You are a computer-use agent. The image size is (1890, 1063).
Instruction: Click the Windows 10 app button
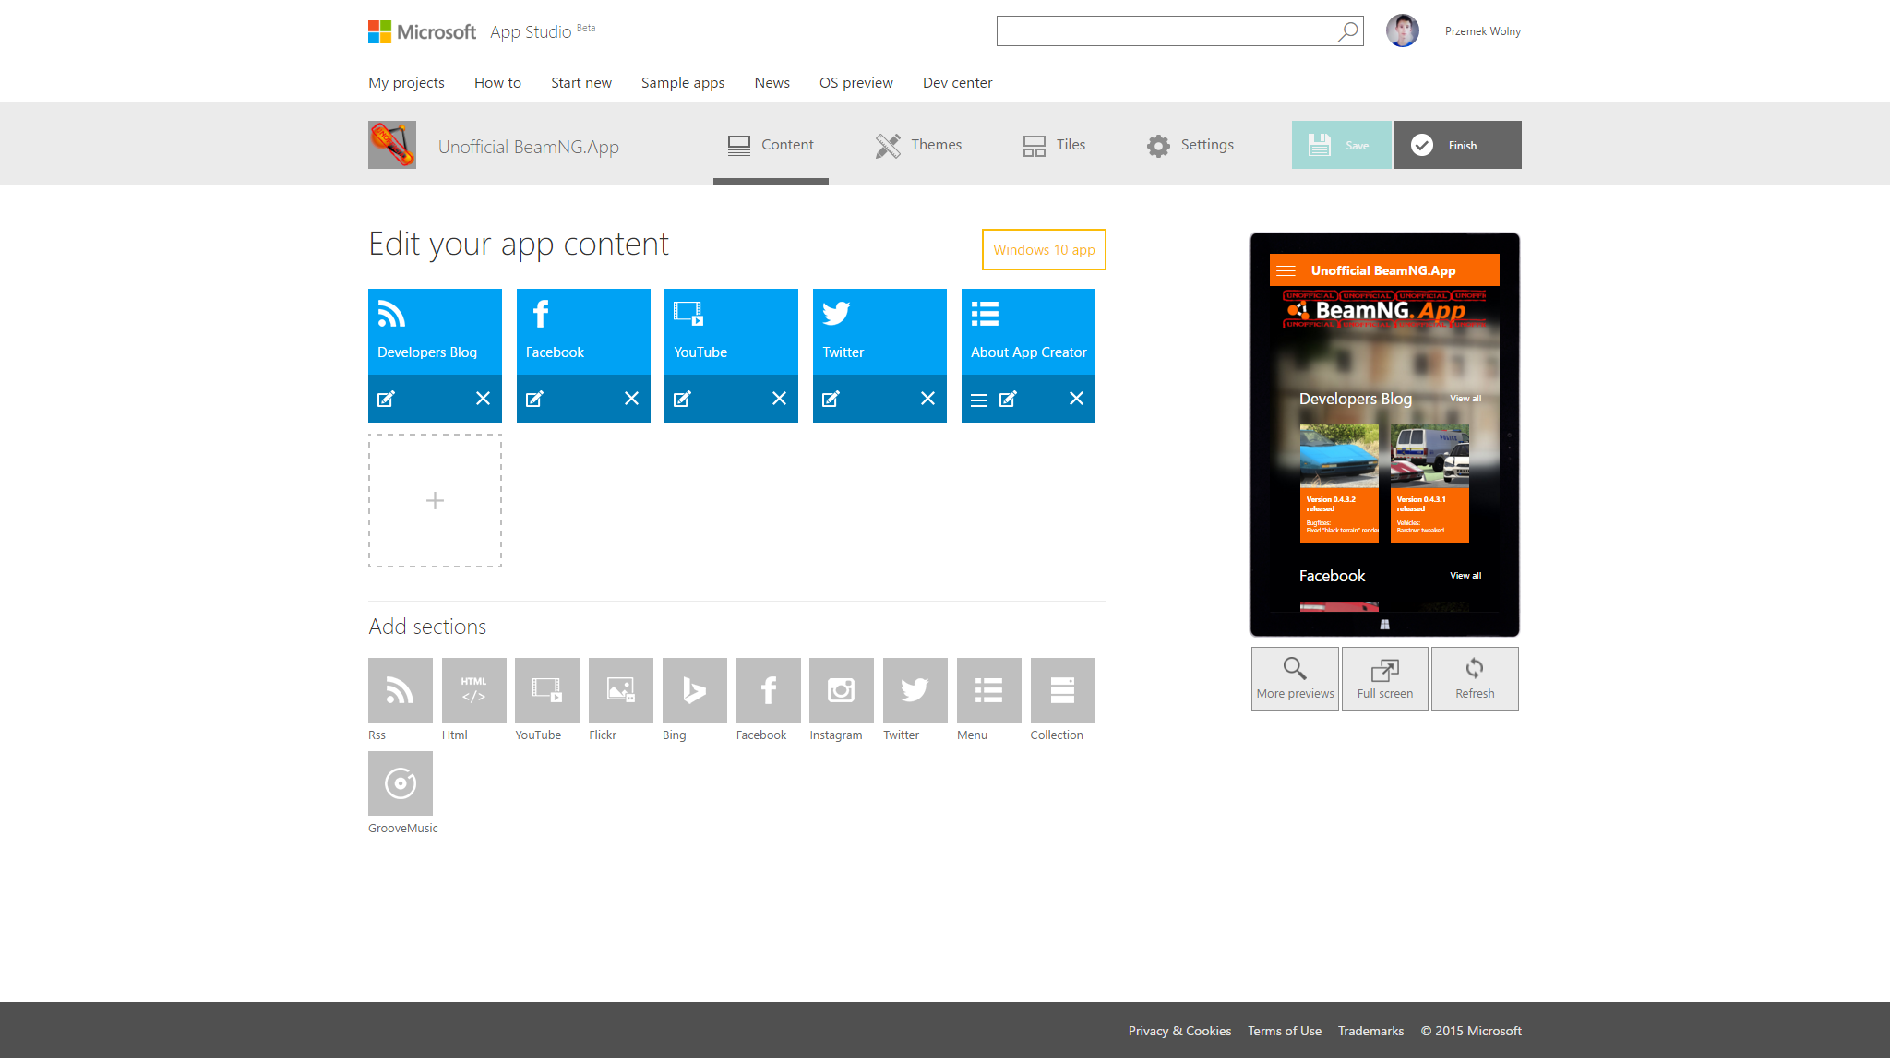(x=1044, y=250)
